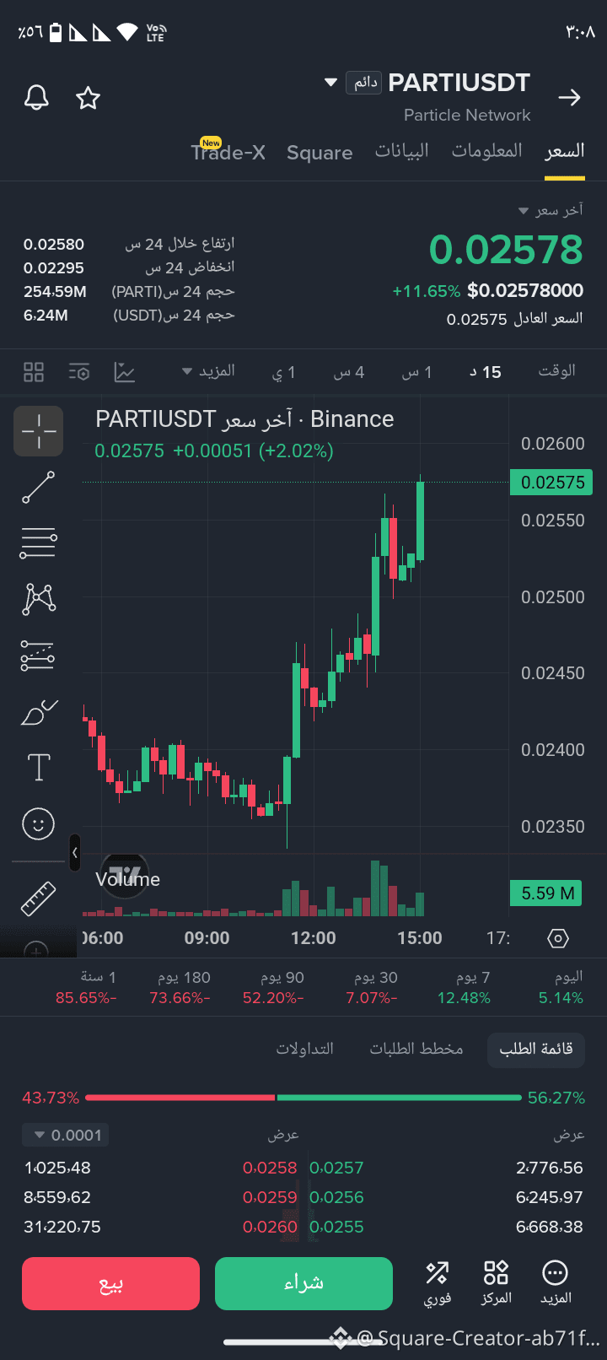
Task: Select the XABCD pattern tool
Action: (39, 599)
